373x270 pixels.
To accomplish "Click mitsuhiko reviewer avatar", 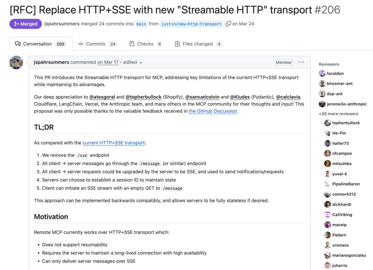I will (327, 164).
